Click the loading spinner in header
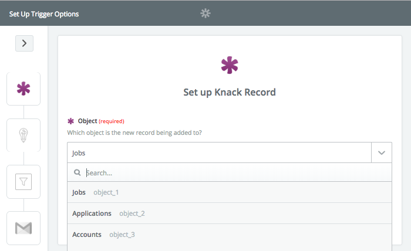This screenshot has width=411, height=251. 206,13
